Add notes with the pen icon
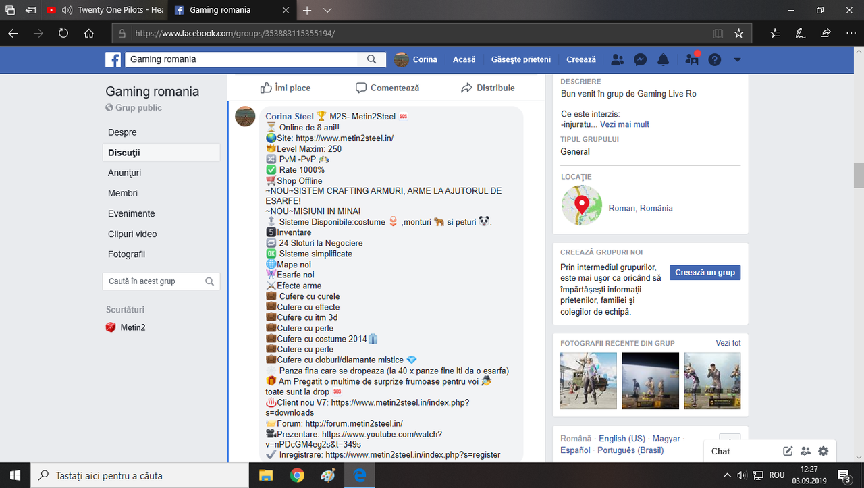This screenshot has width=864, height=488. [x=800, y=33]
